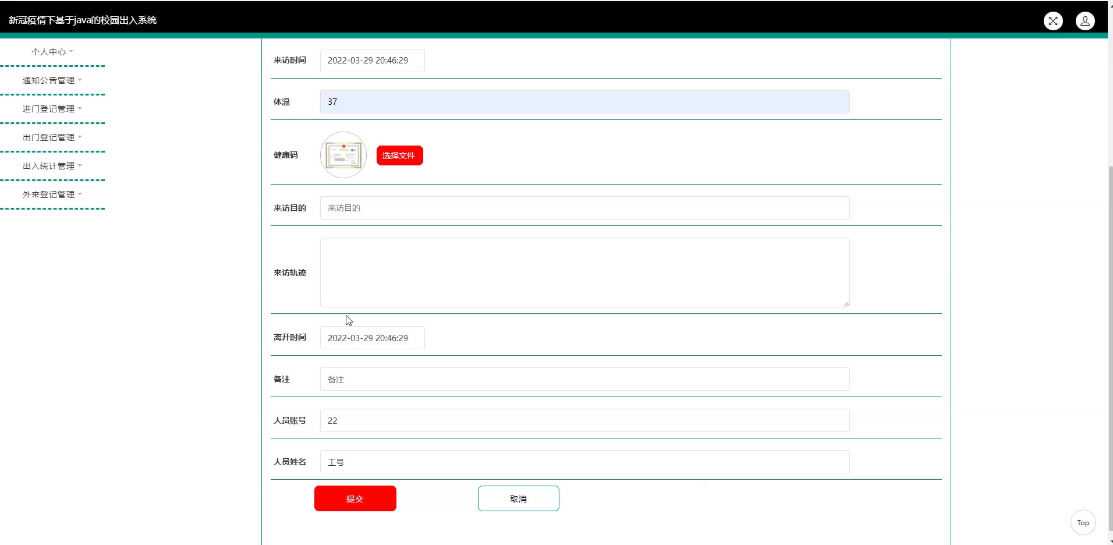Cancel the form with 取消 button
The height and width of the screenshot is (545, 1113).
pos(519,498)
